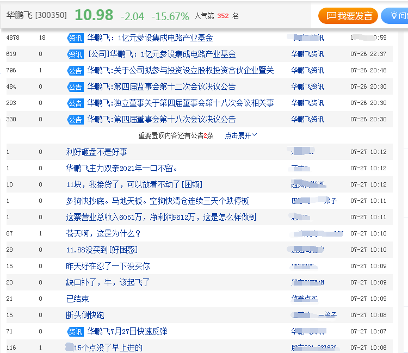Click the 公告 tag for 独立董事 announcement
Screen dimensions: 408x353
75,103
